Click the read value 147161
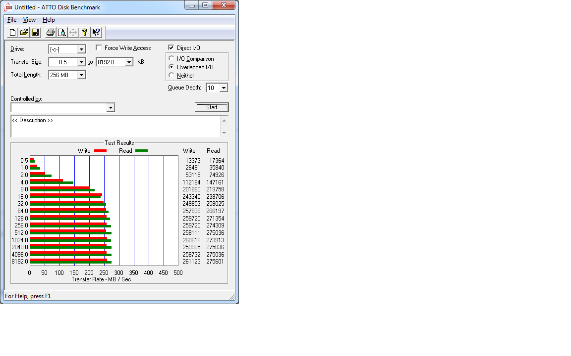571x356 pixels. coord(215,182)
